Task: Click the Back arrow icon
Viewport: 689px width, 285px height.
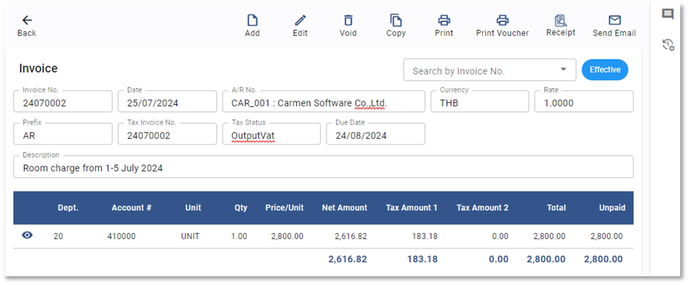Action: 27,21
